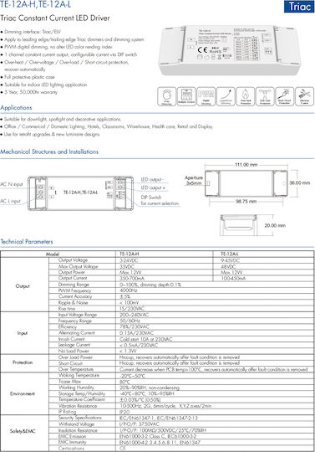This screenshot has width=315, height=452.
Task: Click the 'PWM Frequency' row label
Action: [75, 290]
